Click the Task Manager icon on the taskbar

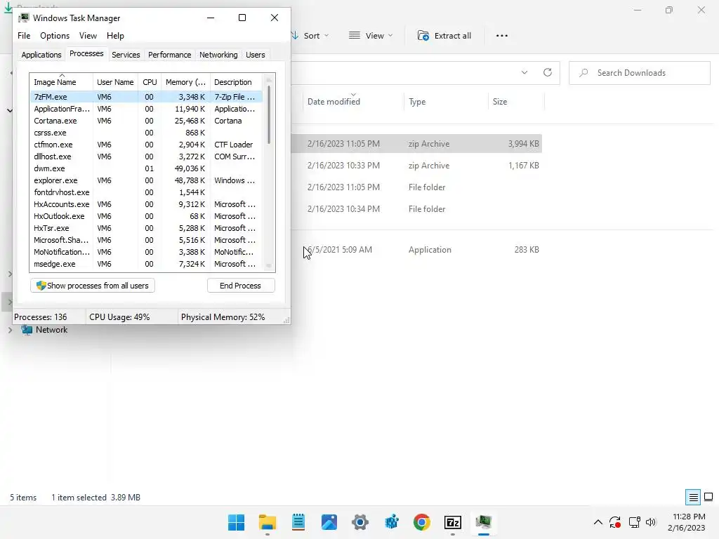[484, 522]
